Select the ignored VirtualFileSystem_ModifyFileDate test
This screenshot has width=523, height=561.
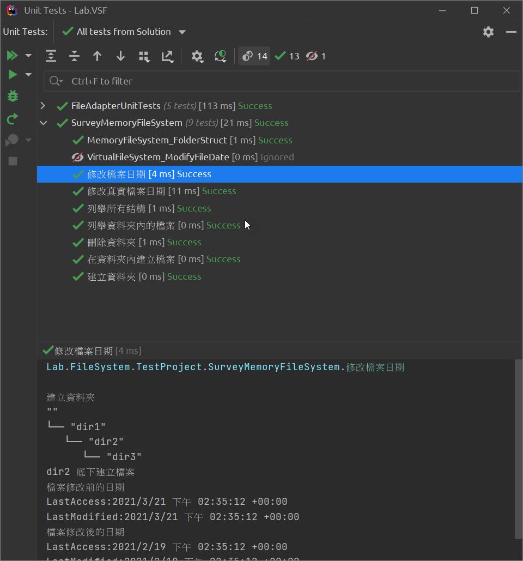279,157
